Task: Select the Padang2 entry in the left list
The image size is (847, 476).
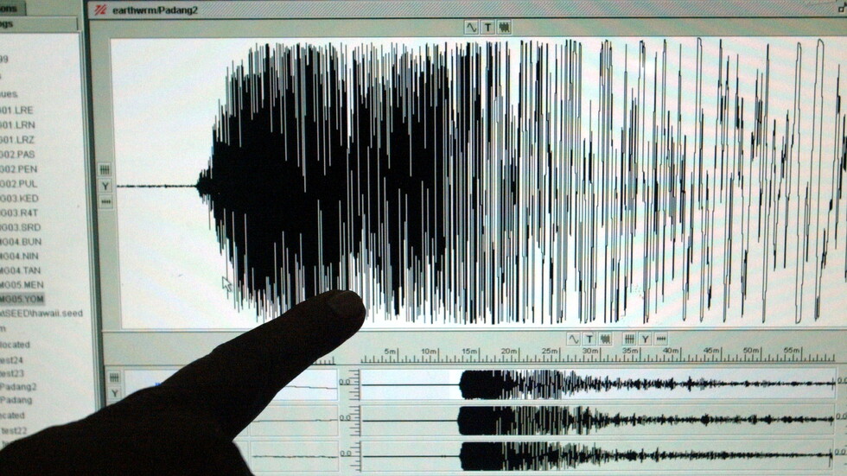Action: 18,386
